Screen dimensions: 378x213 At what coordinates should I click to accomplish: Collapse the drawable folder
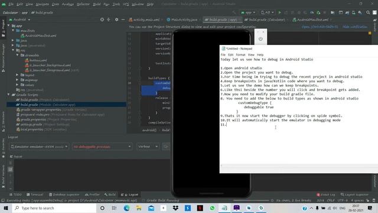(x=17, y=55)
